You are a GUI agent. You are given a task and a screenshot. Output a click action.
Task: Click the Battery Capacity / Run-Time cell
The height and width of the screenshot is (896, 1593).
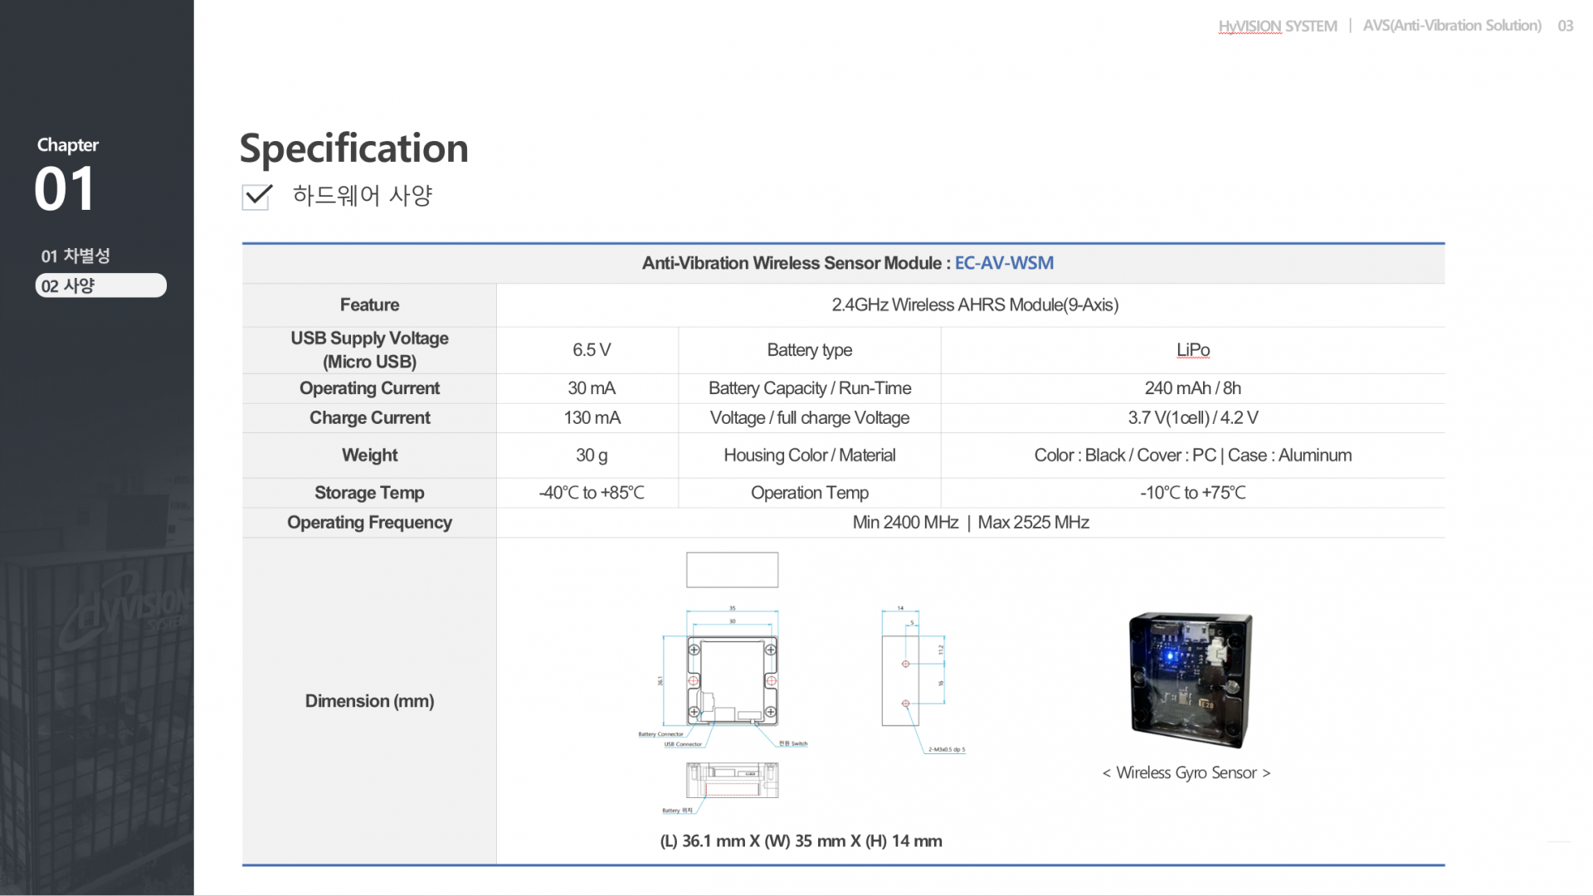(809, 387)
